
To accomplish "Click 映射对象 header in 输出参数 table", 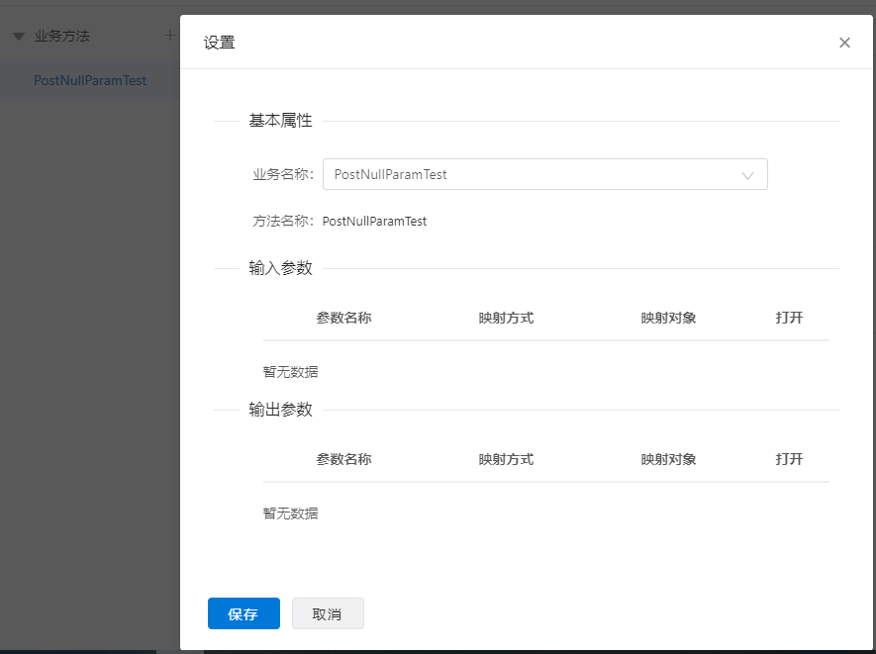I will 668,459.
